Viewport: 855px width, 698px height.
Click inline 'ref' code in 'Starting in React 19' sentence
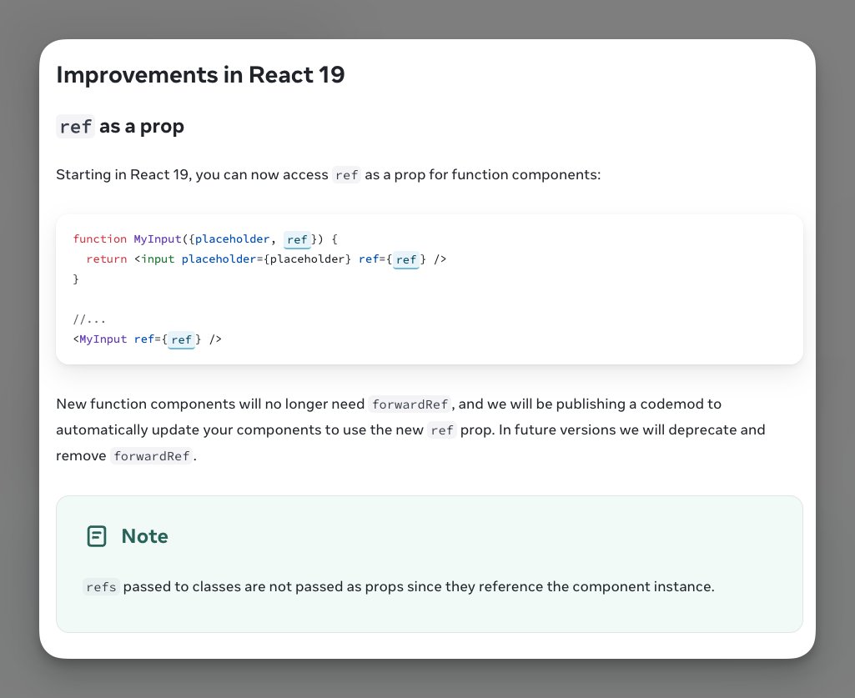coord(346,175)
